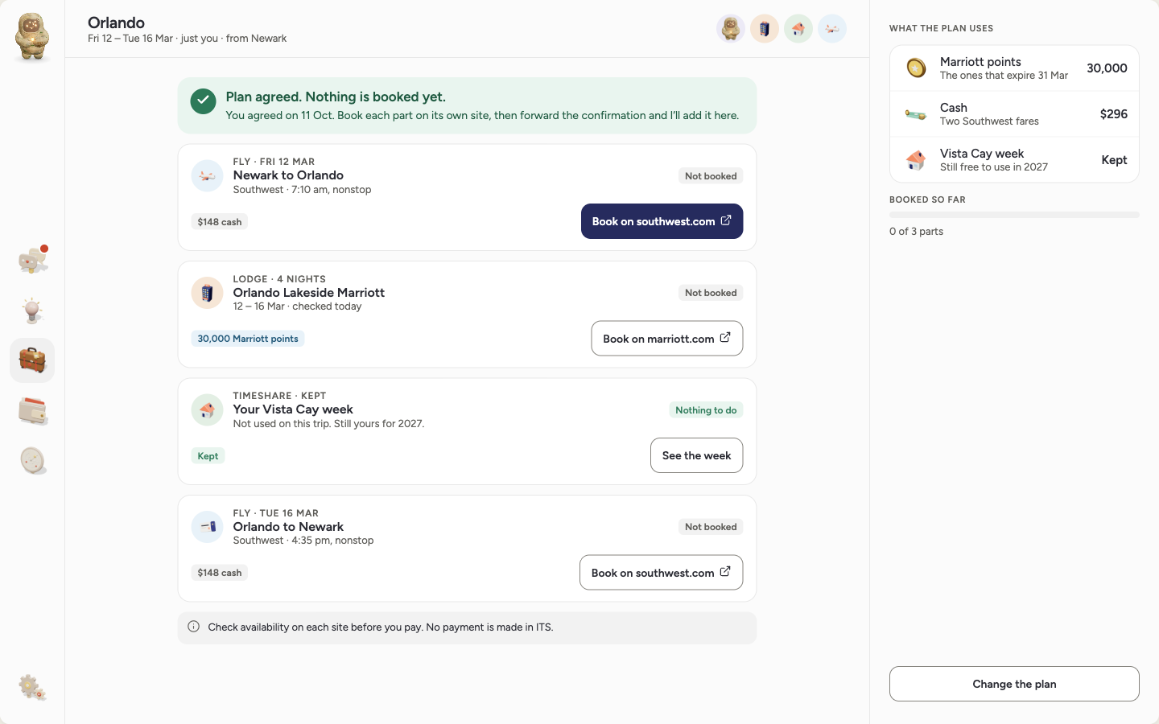Click the hotel icon on Orlando Lakeside Marriott card
Viewport: 1159px width, 724px height.
tap(207, 293)
